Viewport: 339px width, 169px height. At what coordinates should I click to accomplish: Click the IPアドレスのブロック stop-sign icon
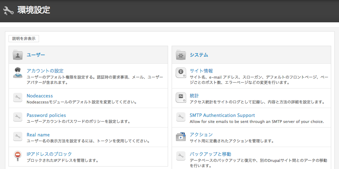pyautogui.click(x=18, y=156)
